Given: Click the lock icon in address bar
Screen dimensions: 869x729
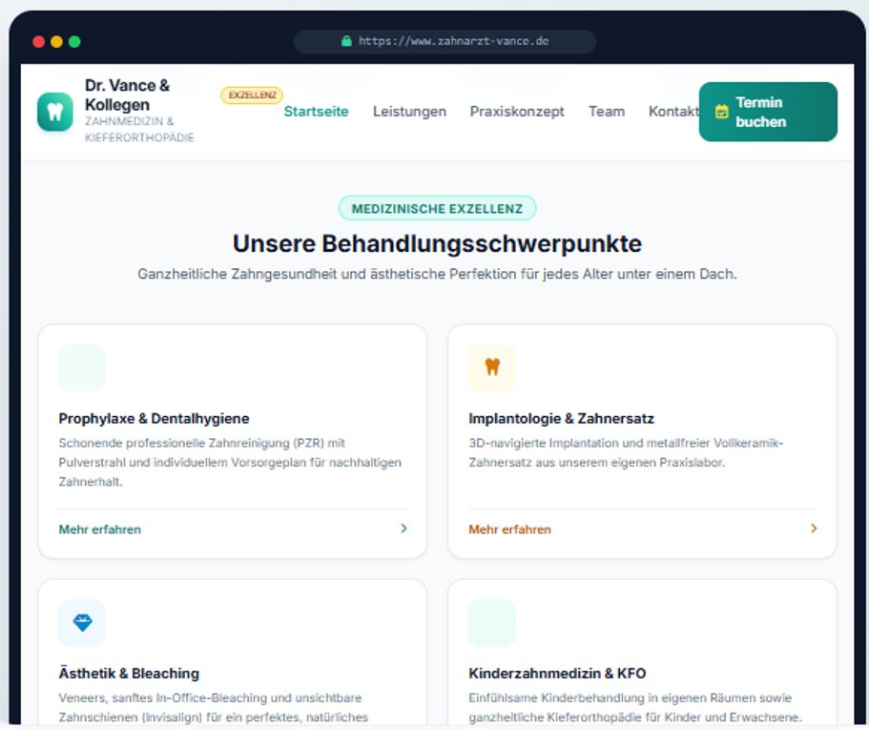Looking at the screenshot, I should (346, 41).
